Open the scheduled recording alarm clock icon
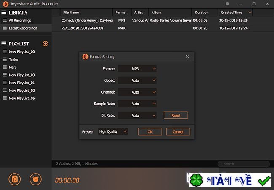Screen dimensions: 274x190 click(35, 179)
